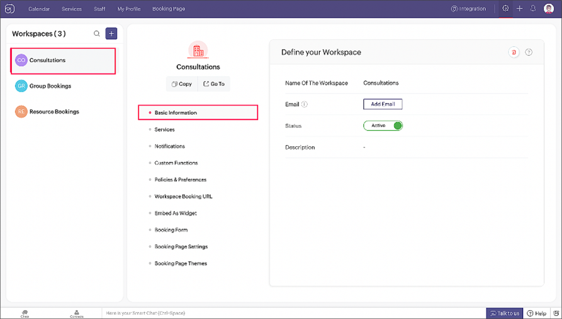Search workspaces with magnifier icon
The image size is (562, 319).
[97, 34]
